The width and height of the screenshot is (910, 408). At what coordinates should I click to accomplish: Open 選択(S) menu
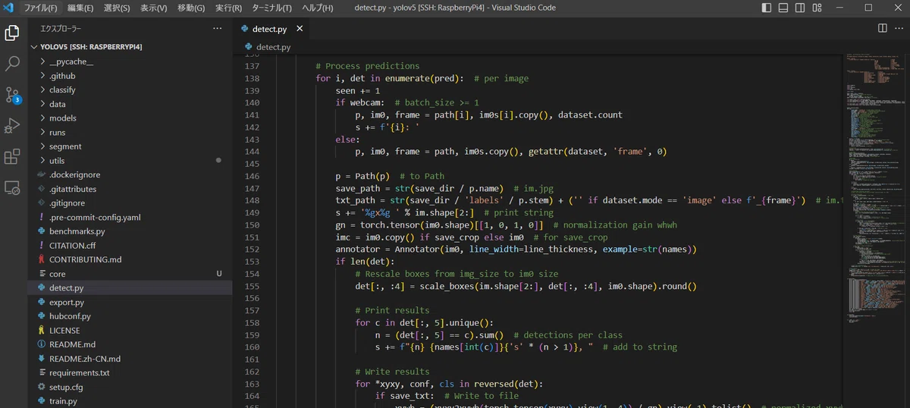[x=117, y=8]
